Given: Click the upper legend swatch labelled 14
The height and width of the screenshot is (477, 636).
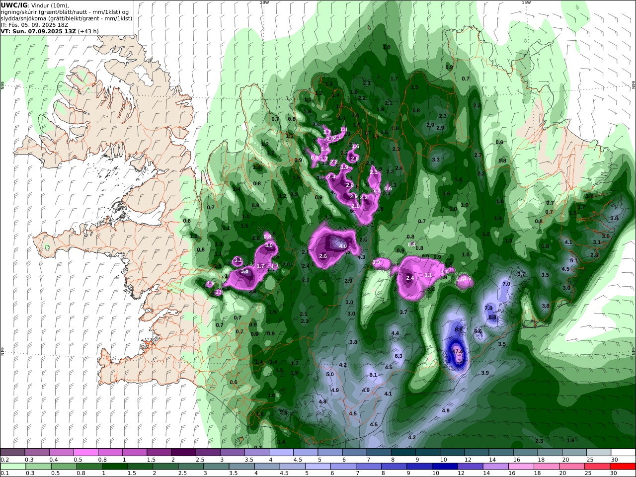Looking at the screenshot, I should (x=501, y=453).
